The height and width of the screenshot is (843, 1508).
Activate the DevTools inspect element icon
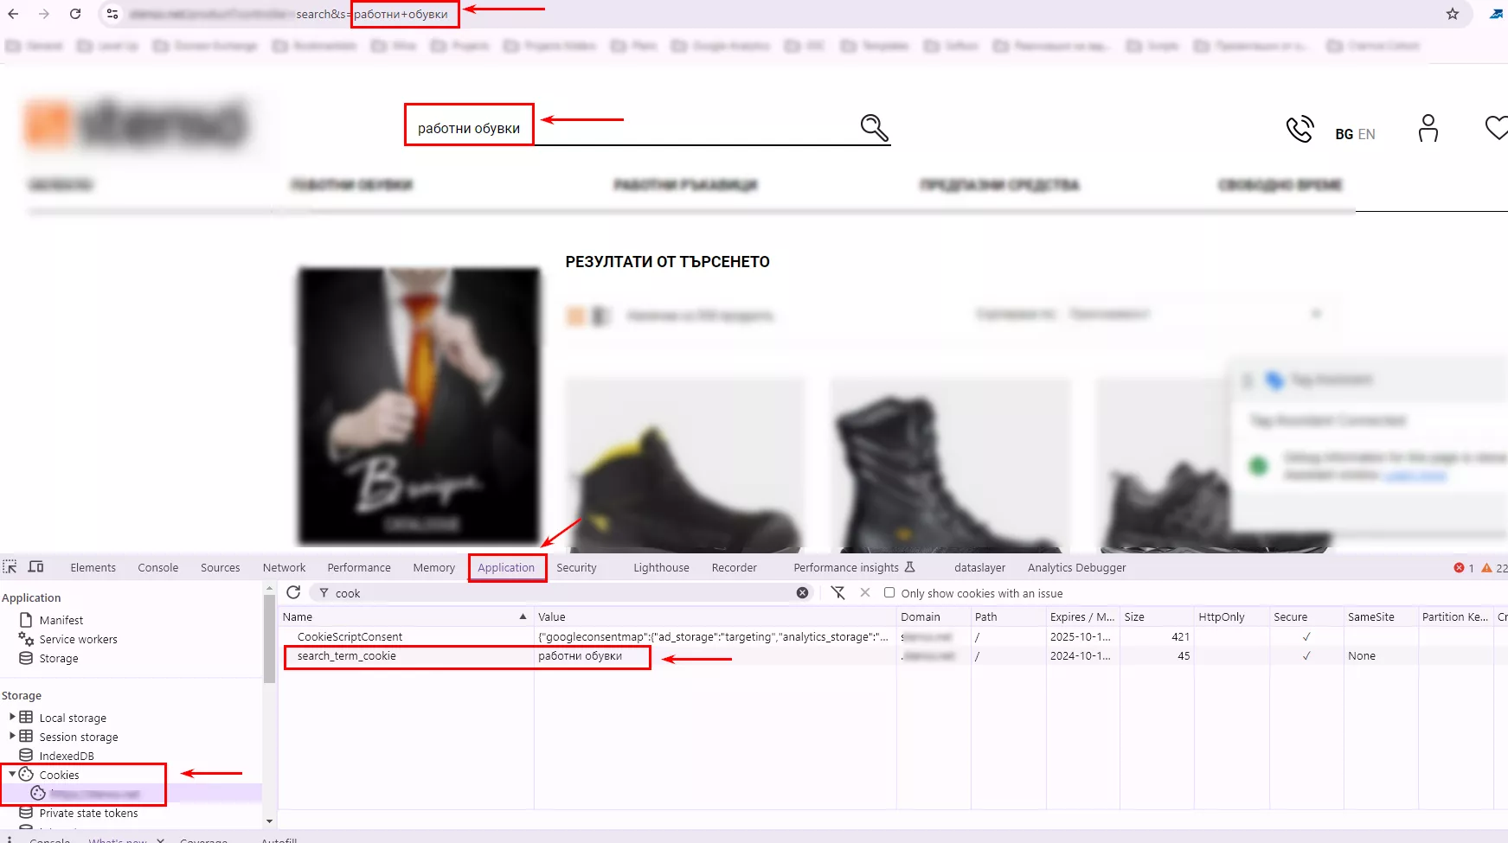point(10,567)
